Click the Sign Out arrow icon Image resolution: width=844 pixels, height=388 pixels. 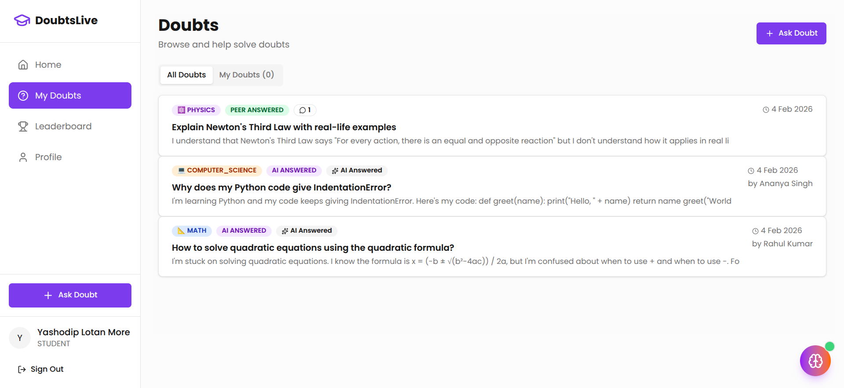[22, 370]
